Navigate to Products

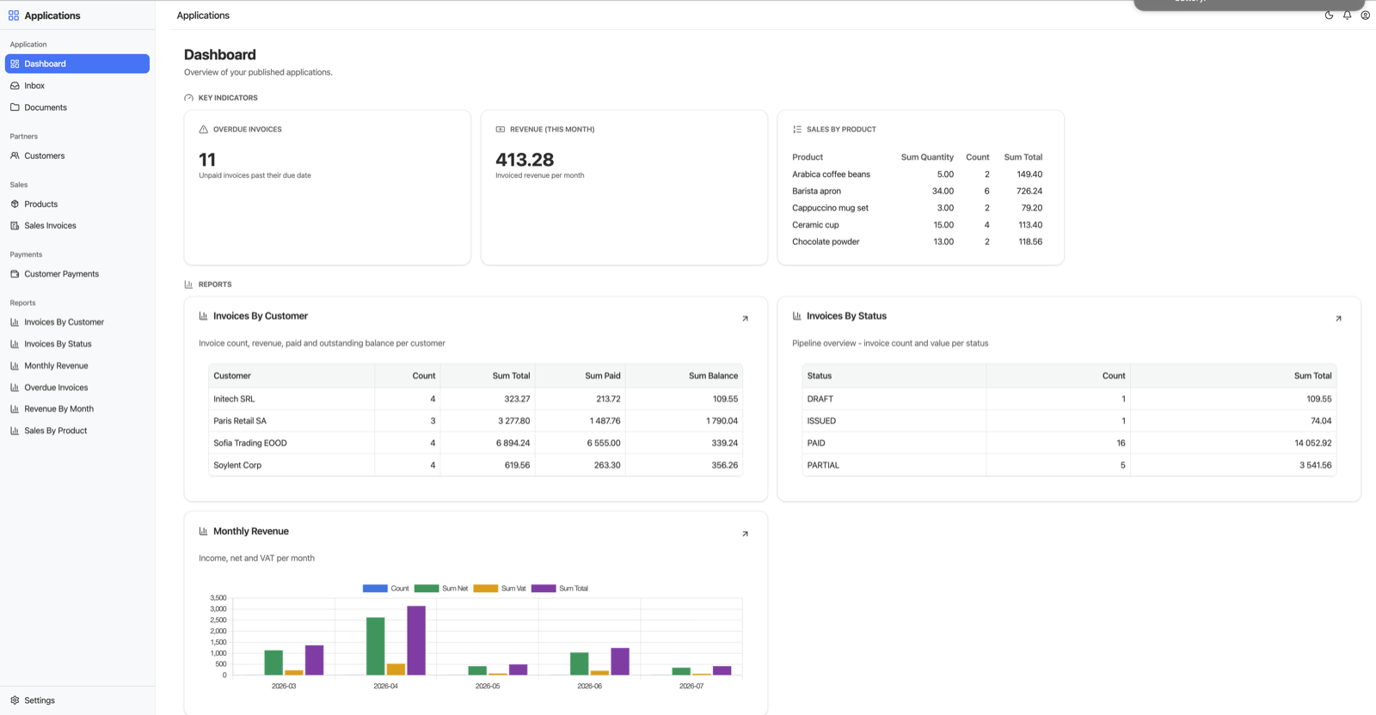(77, 204)
